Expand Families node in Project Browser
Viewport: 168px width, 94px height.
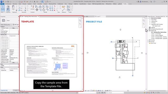click(x=148, y=40)
